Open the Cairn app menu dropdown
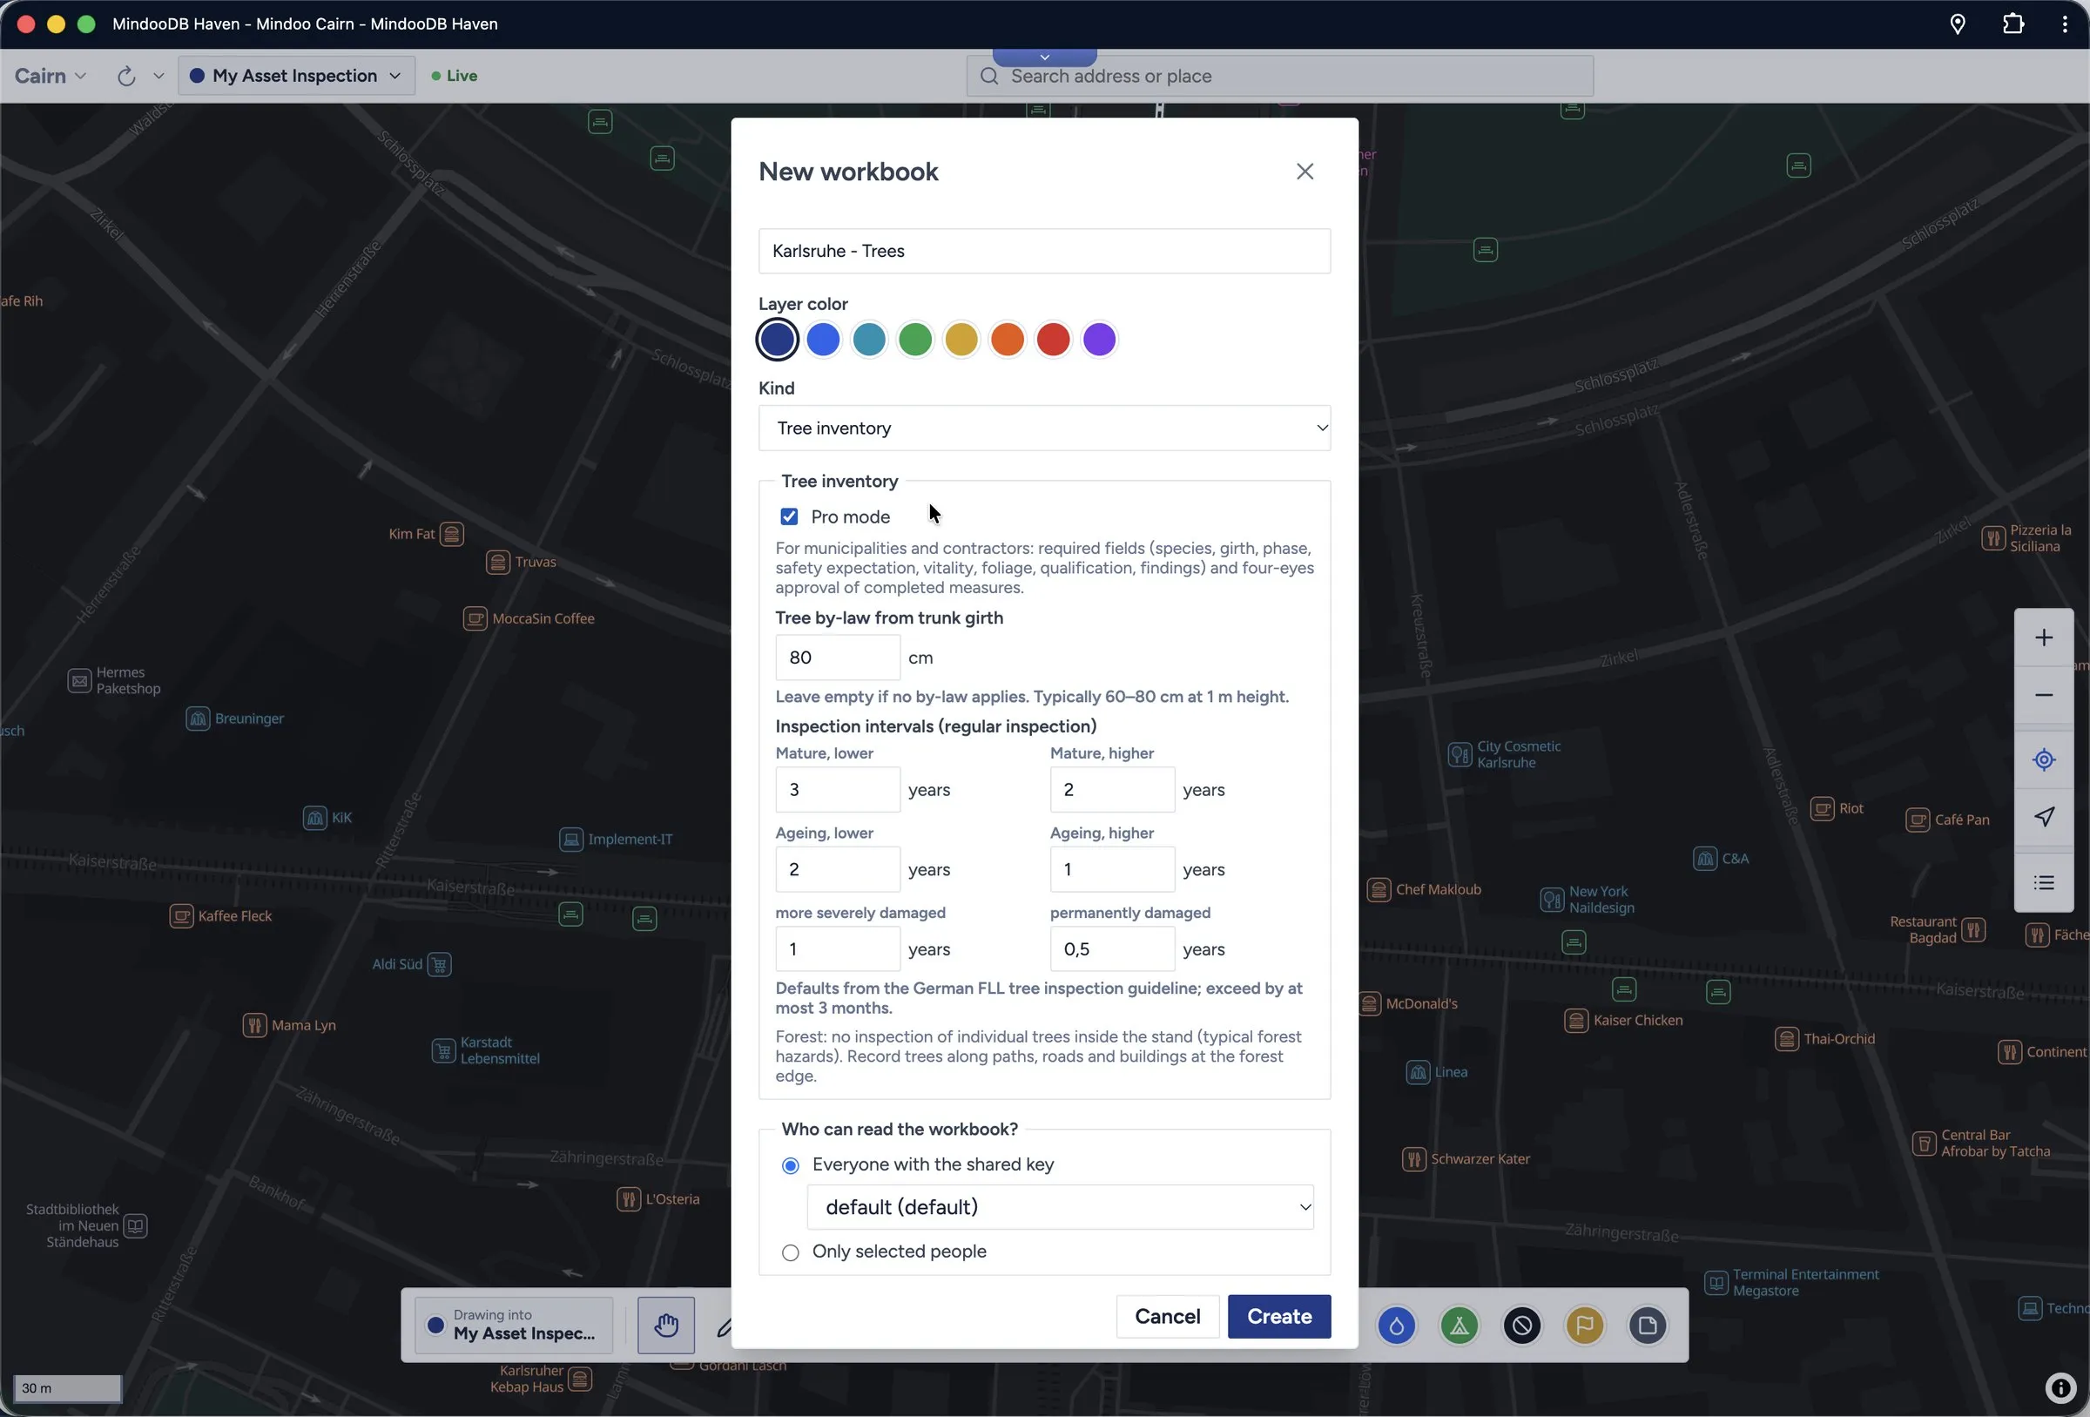This screenshot has height=1417, width=2090. [x=51, y=76]
